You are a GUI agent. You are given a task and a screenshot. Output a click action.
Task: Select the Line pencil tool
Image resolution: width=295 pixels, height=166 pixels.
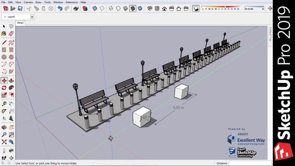pos(4,42)
